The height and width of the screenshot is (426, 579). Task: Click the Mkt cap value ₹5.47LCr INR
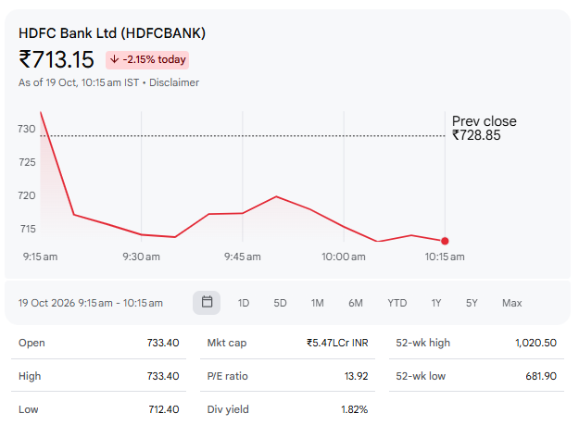coord(337,343)
